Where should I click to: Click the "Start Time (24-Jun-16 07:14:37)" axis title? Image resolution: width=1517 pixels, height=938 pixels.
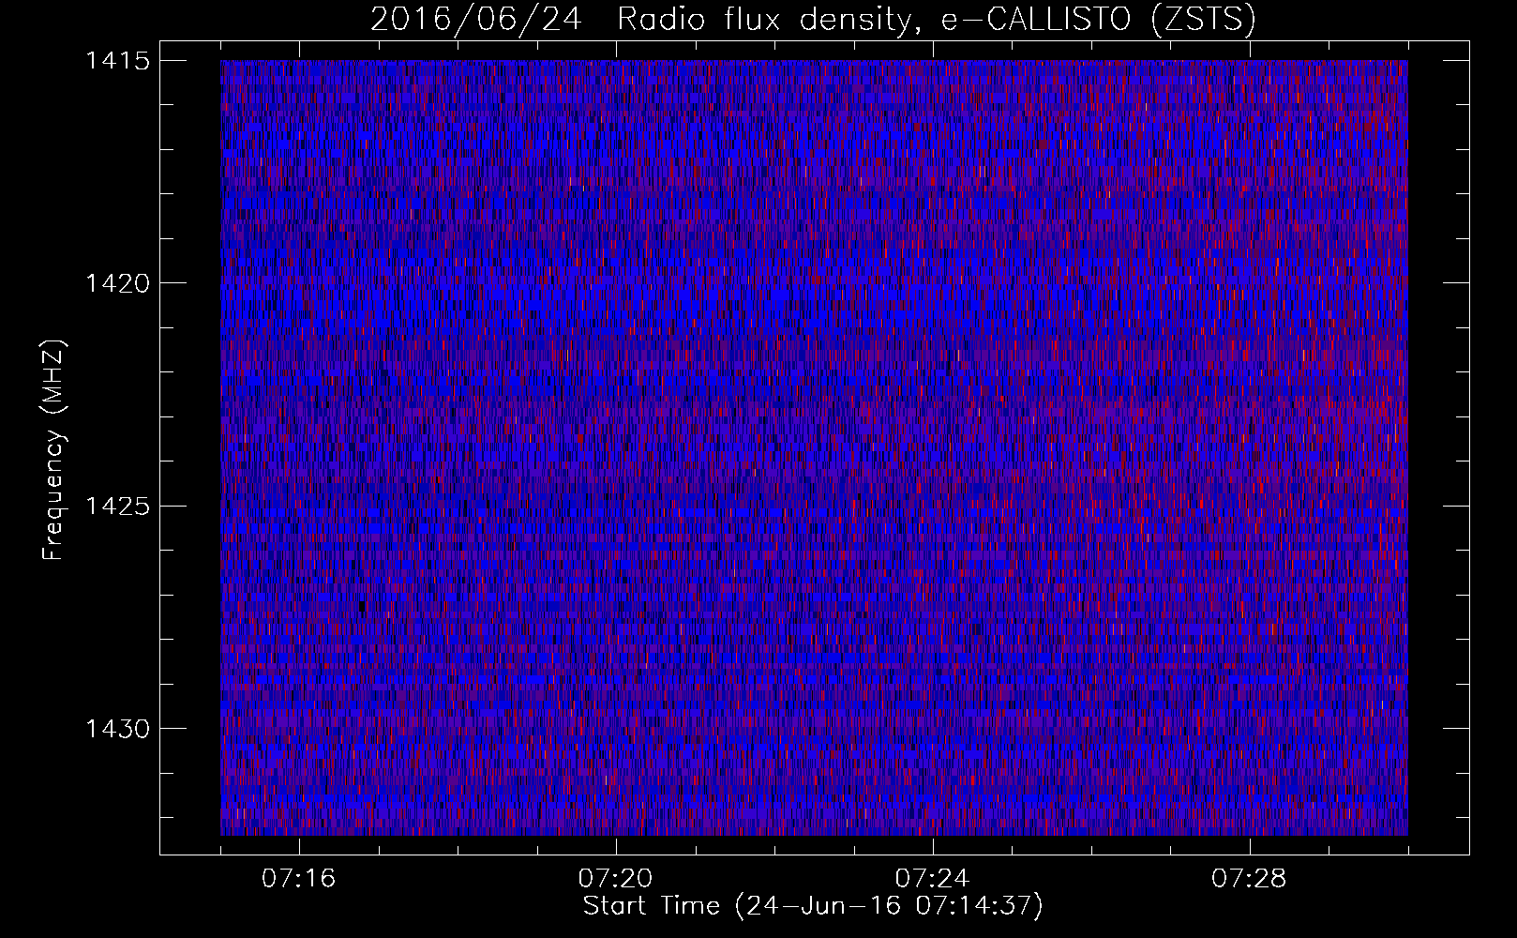coord(813,907)
